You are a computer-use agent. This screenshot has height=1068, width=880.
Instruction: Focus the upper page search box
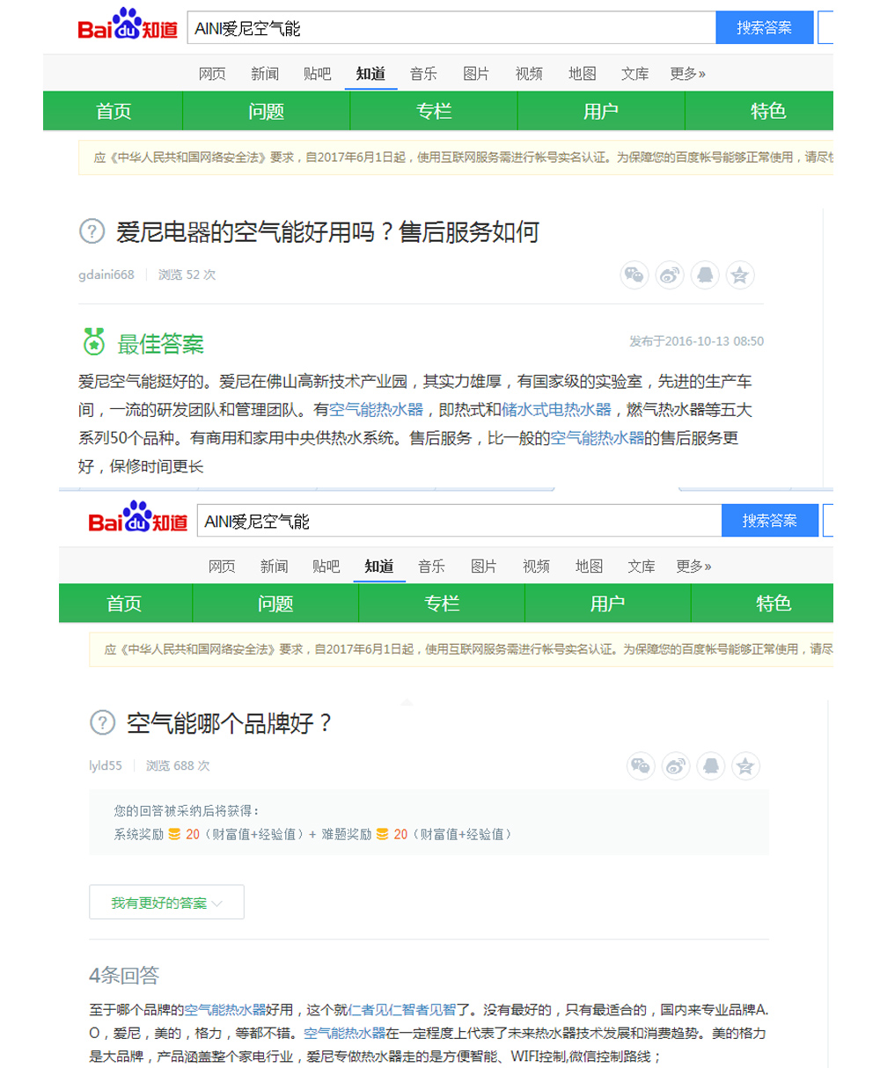pos(452,27)
